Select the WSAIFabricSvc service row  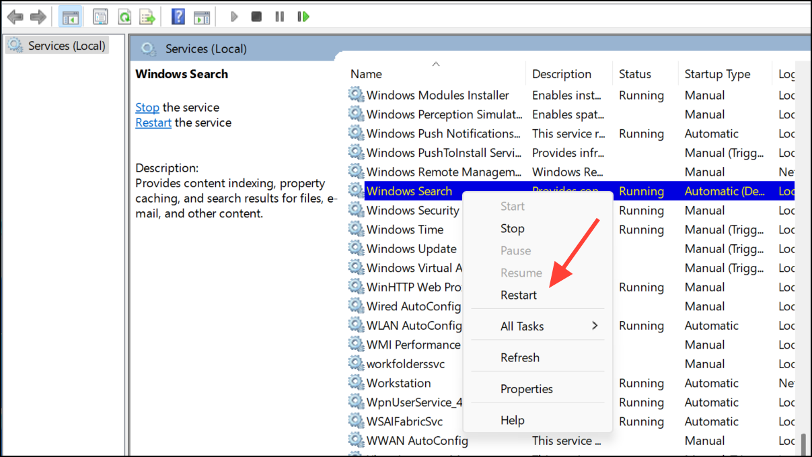(571, 421)
